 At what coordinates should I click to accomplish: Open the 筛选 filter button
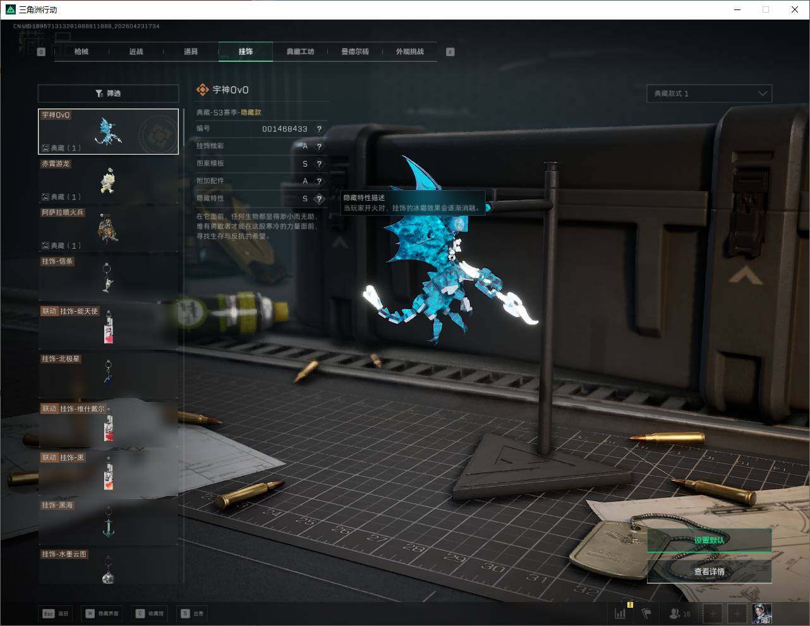[108, 93]
